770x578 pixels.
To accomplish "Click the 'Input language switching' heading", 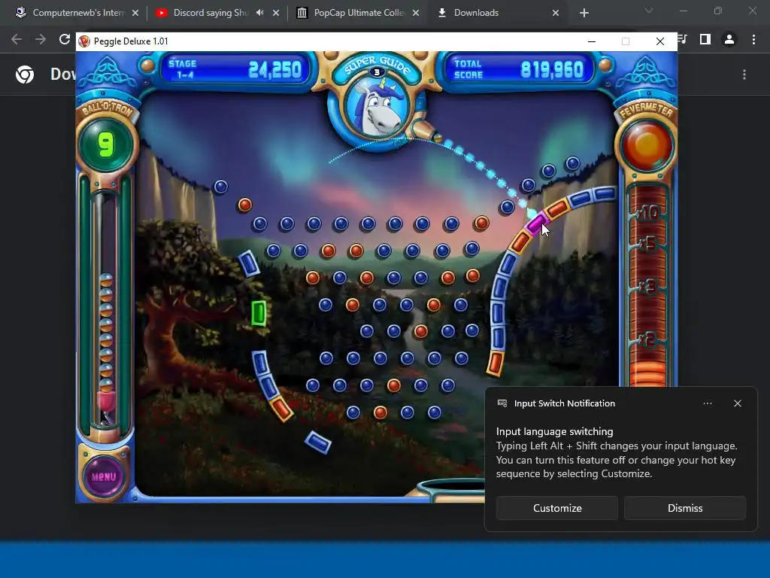I will [x=554, y=431].
